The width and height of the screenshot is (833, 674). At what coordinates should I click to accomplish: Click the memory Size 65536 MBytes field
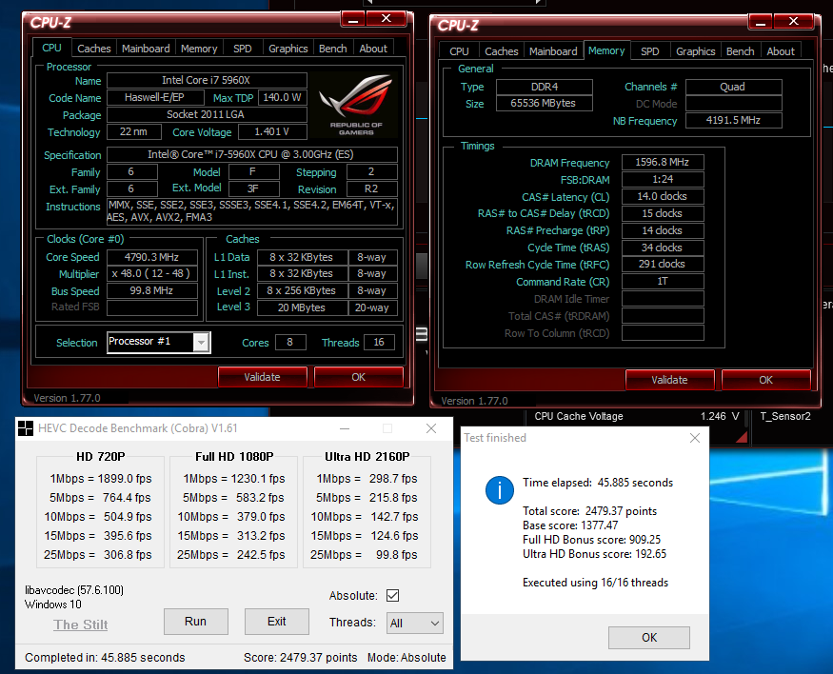point(544,103)
